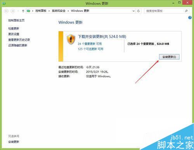Screen dimensions: 194x150
Task: Open 更改设置 in the sidebar
Action: coord(14,34)
